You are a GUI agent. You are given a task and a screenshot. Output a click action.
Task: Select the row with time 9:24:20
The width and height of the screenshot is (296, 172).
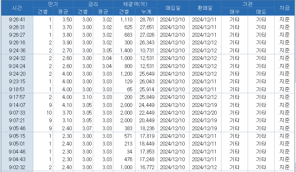[148, 74]
